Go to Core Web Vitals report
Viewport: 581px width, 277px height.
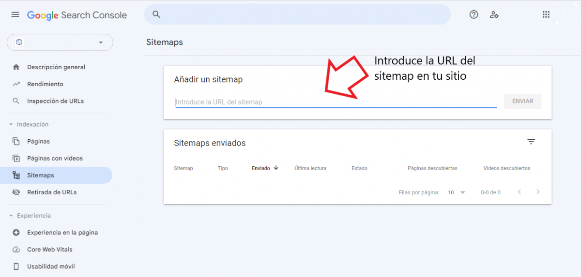[49, 249]
